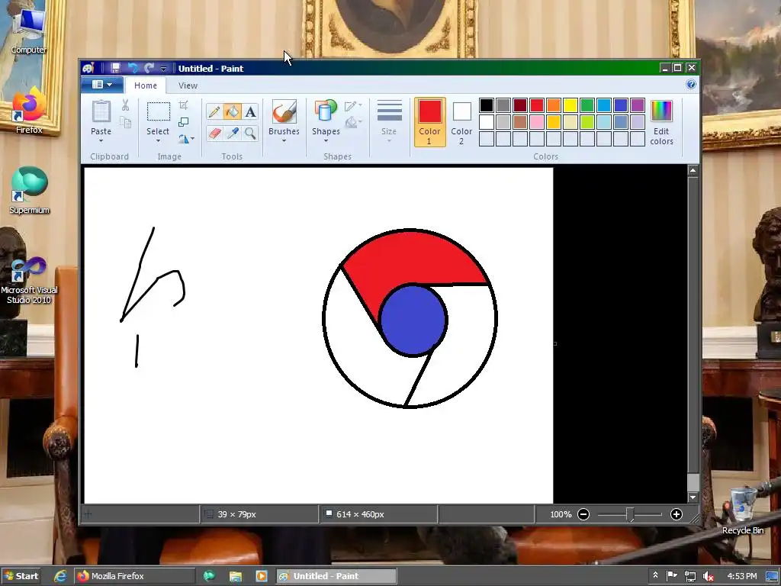Pick the purple color swatch
The height and width of the screenshot is (586, 781).
[638, 105]
